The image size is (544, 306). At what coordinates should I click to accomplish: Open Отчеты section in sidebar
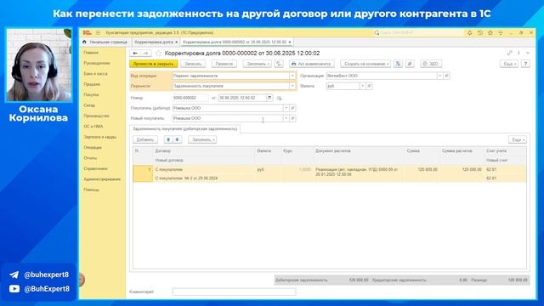point(90,158)
